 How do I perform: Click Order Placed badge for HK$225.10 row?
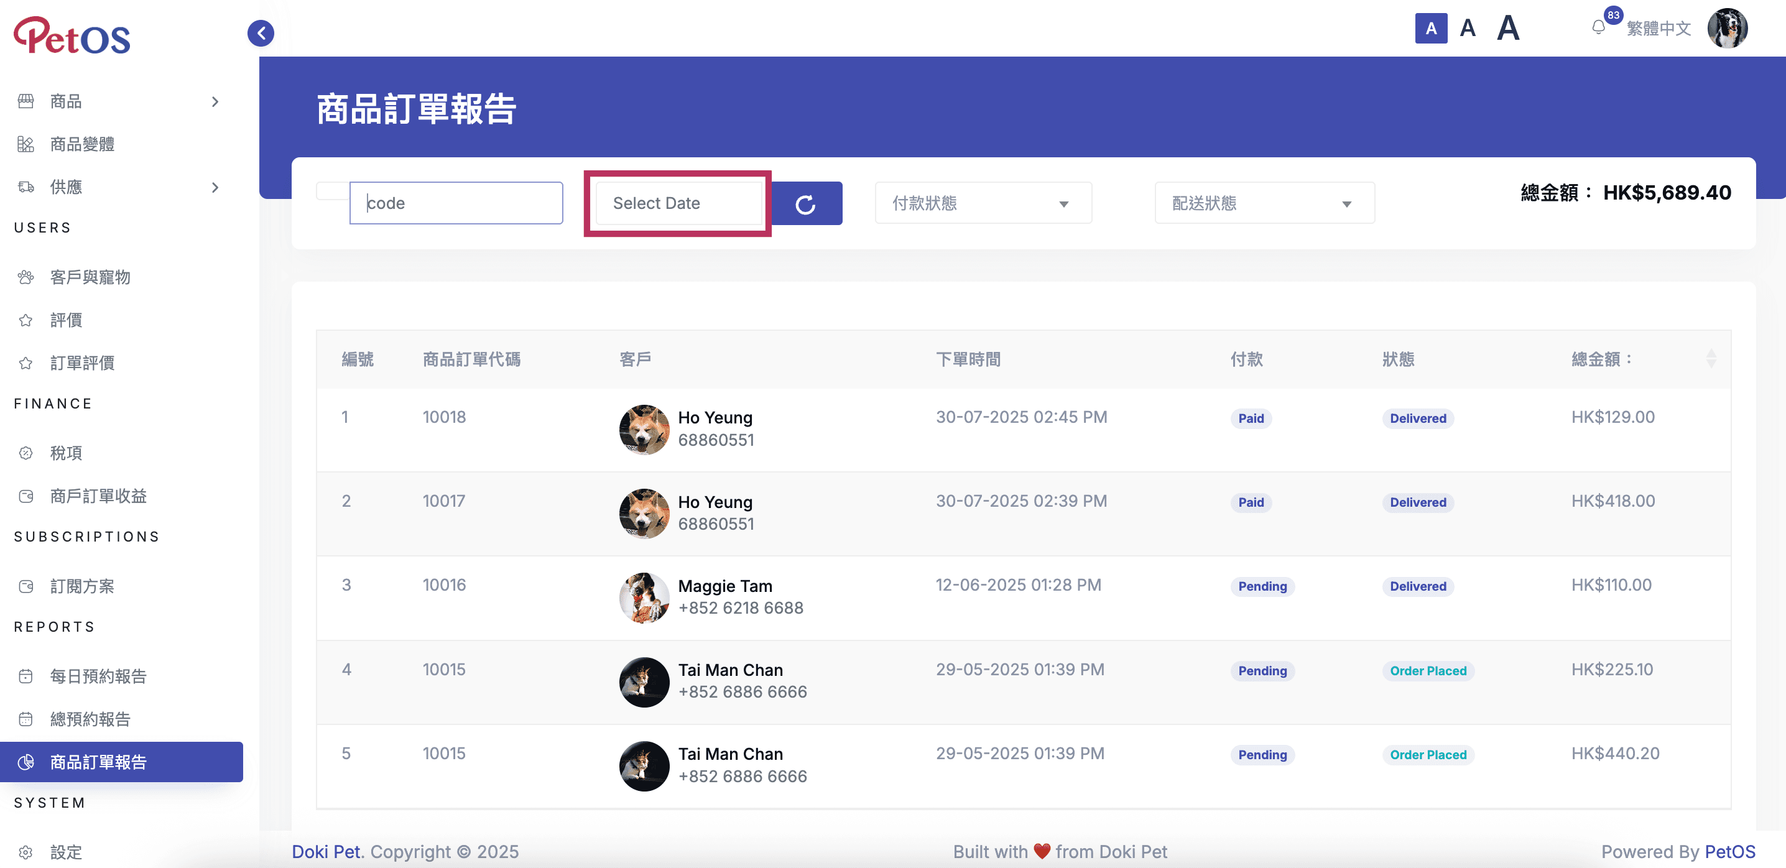click(x=1428, y=671)
